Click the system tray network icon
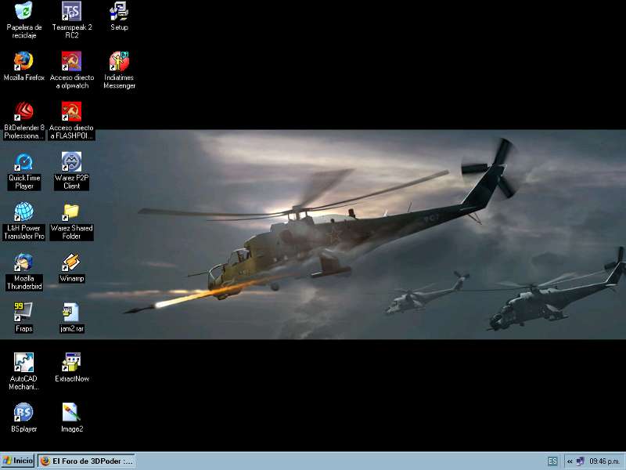 [580, 461]
